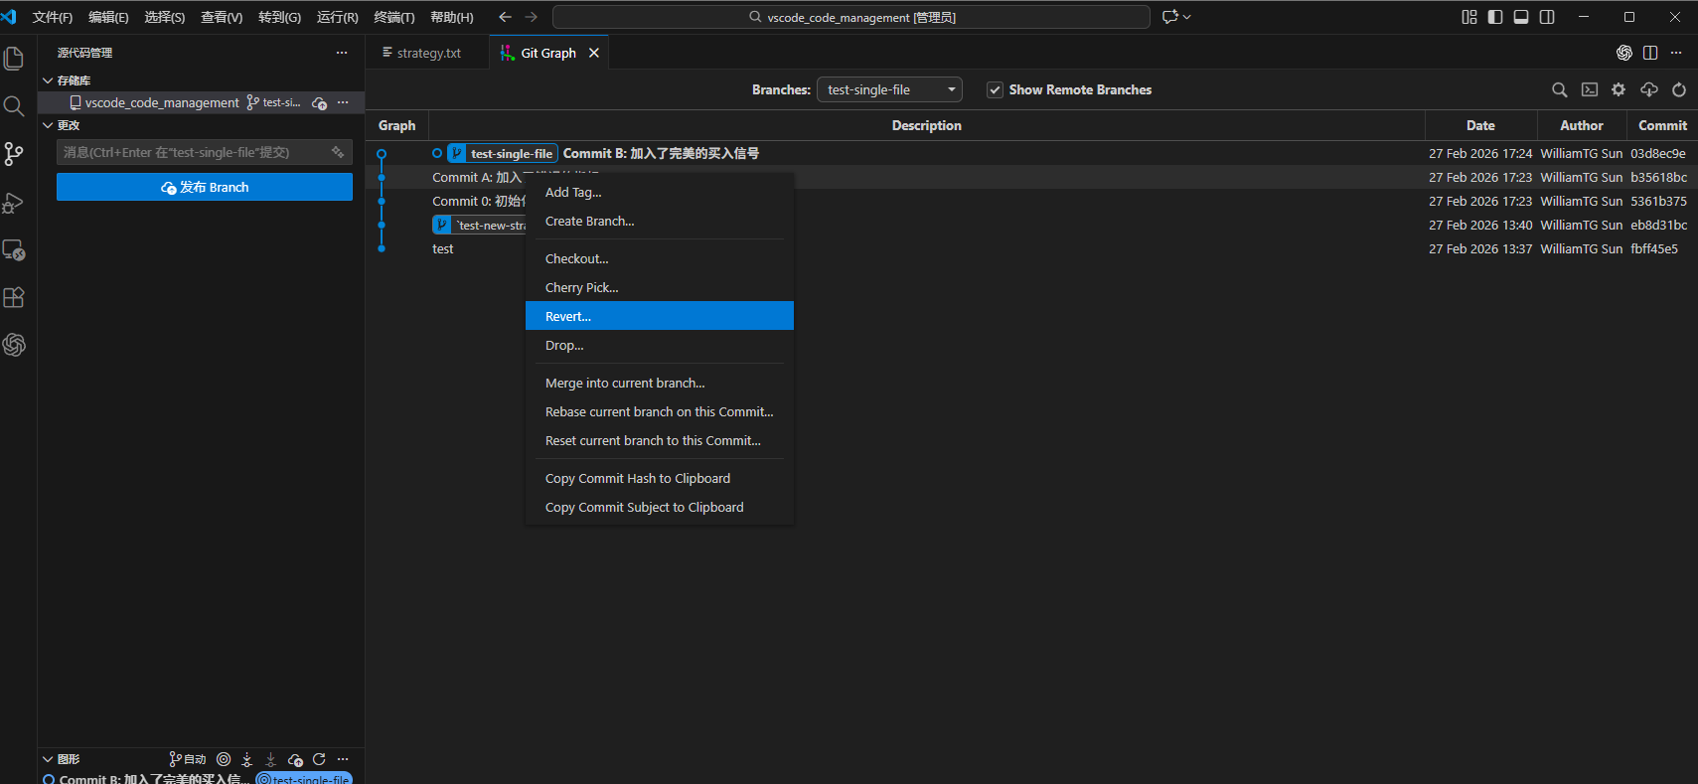Screen dimensions: 1698x784
Task: Click the fetch arrow icon in 图形 toolbar
Action: (247, 759)
